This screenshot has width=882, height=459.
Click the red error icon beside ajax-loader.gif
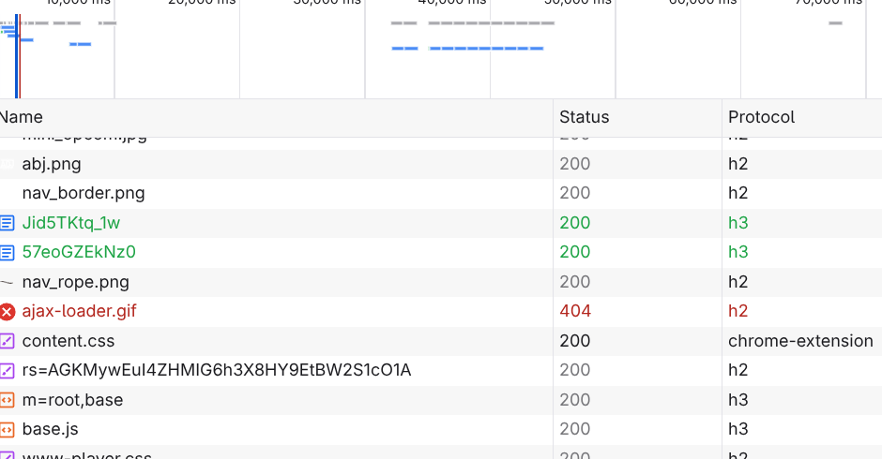pyautogui.click(x=7, y=312)
